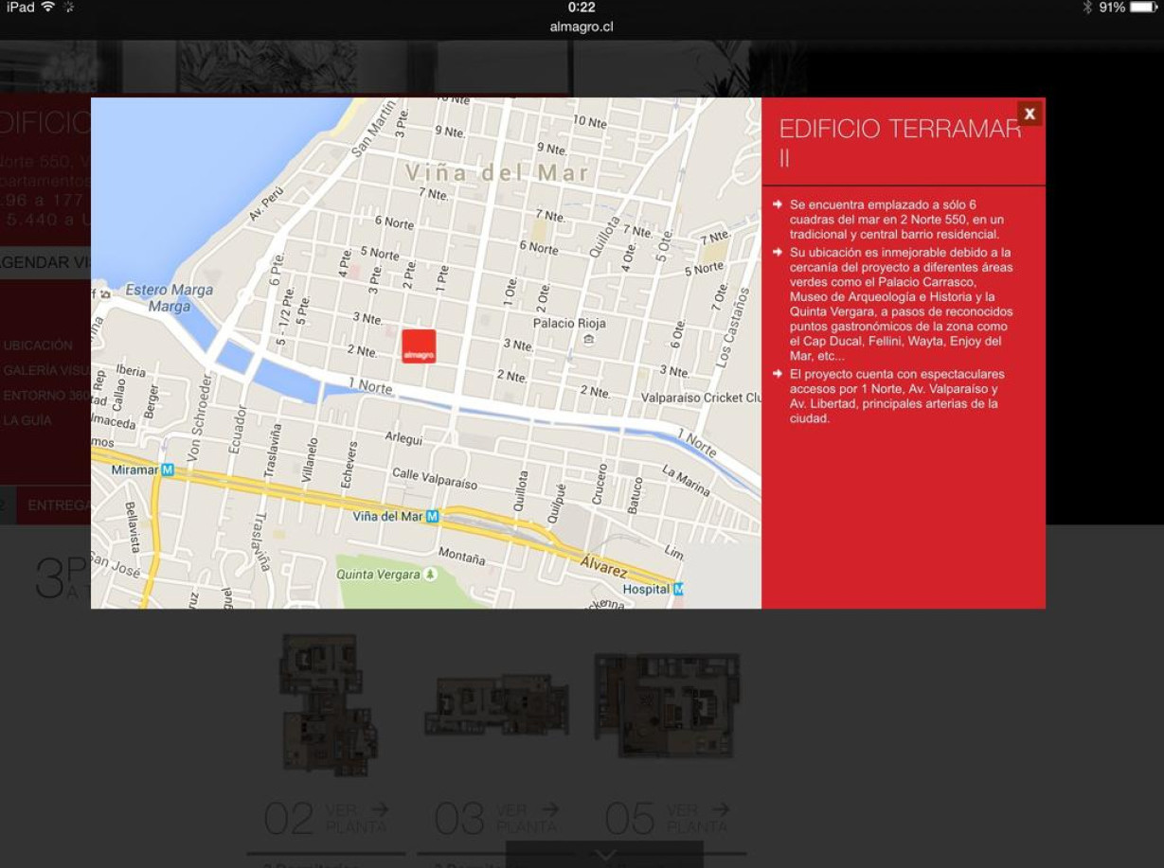Screen dimensions: 1164x868
Task: Click the "Ecuador" street label
Action: (x=236, y=430)
